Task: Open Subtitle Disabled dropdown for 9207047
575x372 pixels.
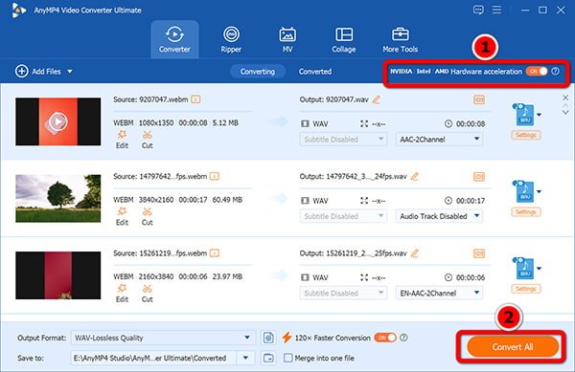Action: click(343, 140)
